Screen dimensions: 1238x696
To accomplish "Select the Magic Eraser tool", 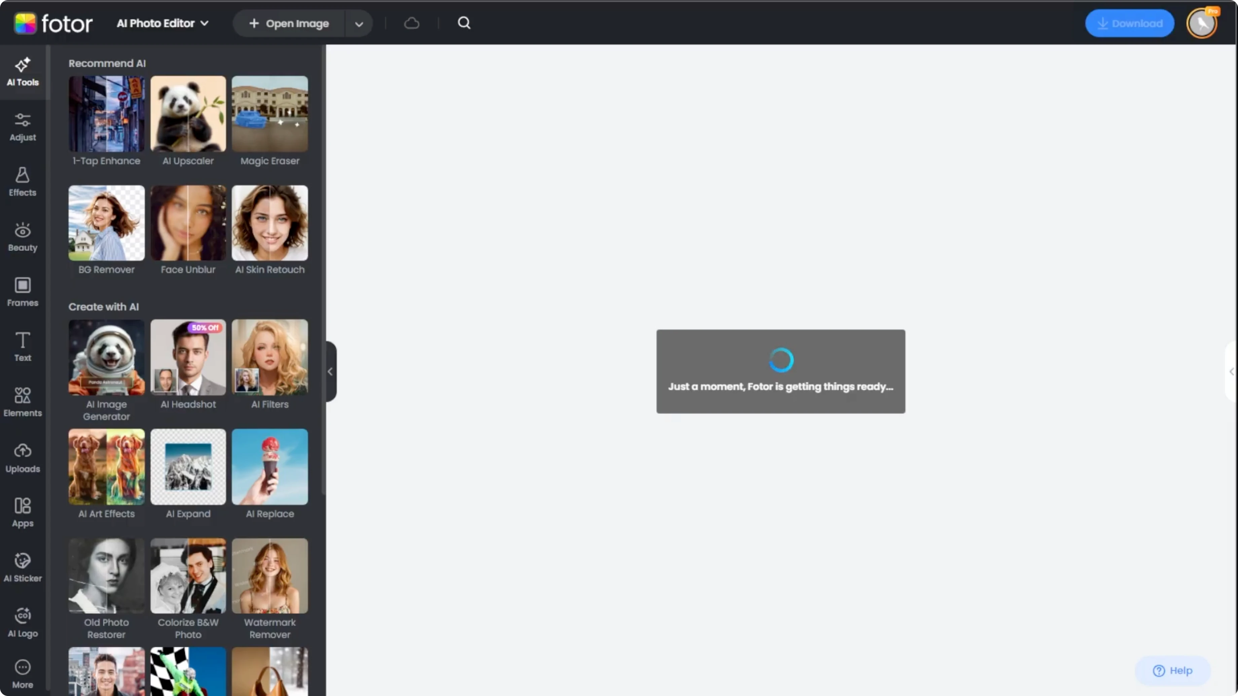I will [x=269, y=121].
